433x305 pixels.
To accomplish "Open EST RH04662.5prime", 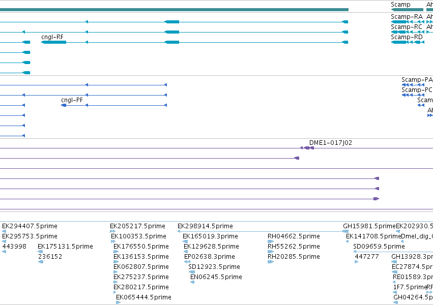I will [294, 236].
